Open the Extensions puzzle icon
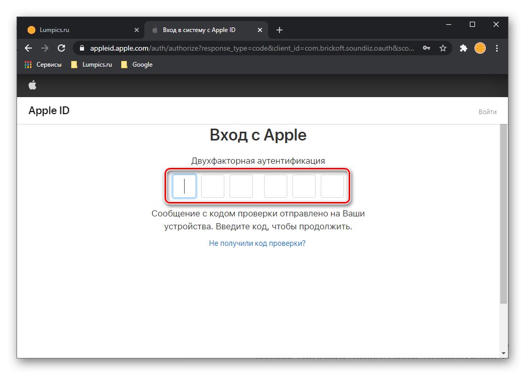525x375 pixels. point(464,49)
